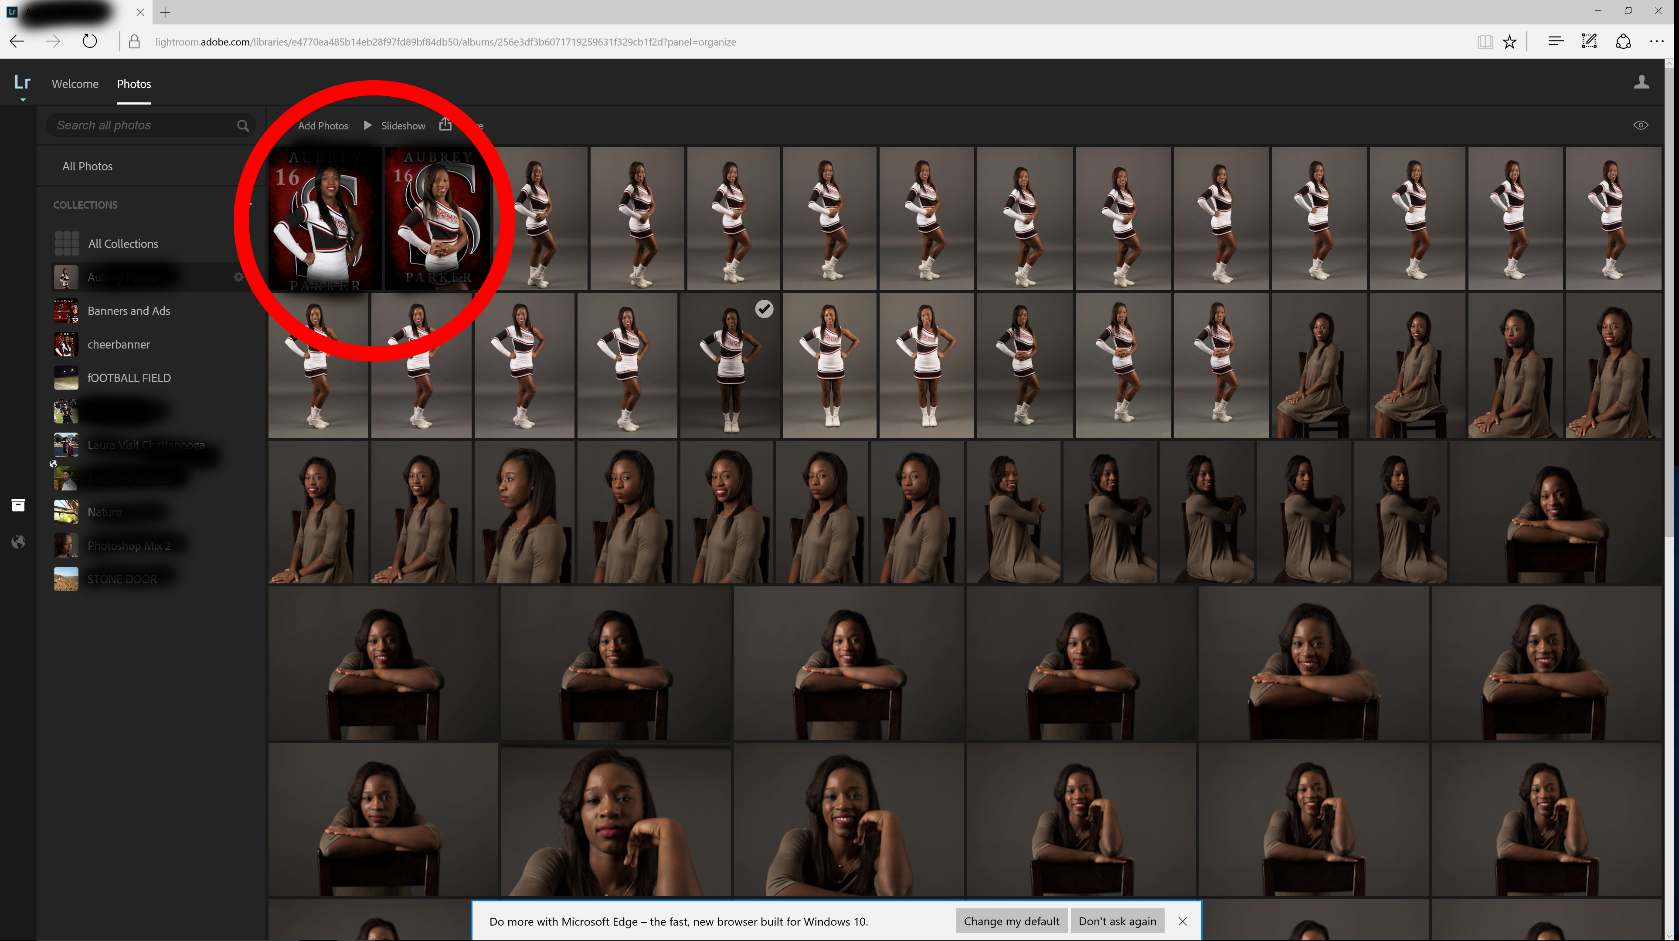Click the Edge web note pen icon
The width and height of the screenshot is (1679, 941).
(1589, 42)
